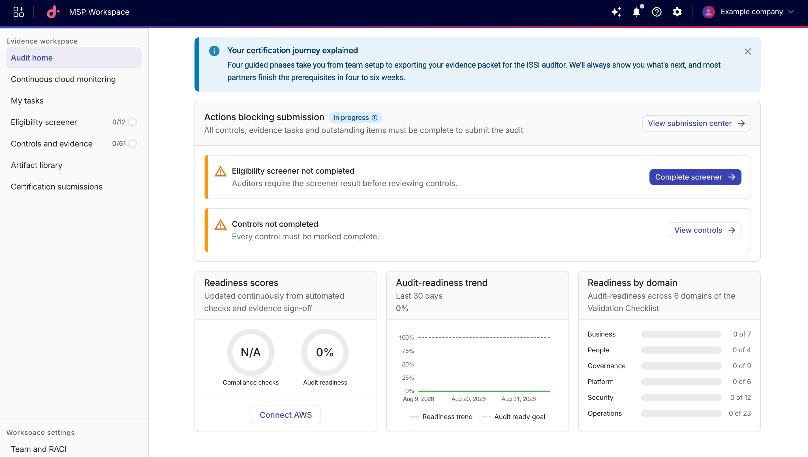The image size is (808, 457).
Task: Click the green readiness trend line
Action: point(484,391)
